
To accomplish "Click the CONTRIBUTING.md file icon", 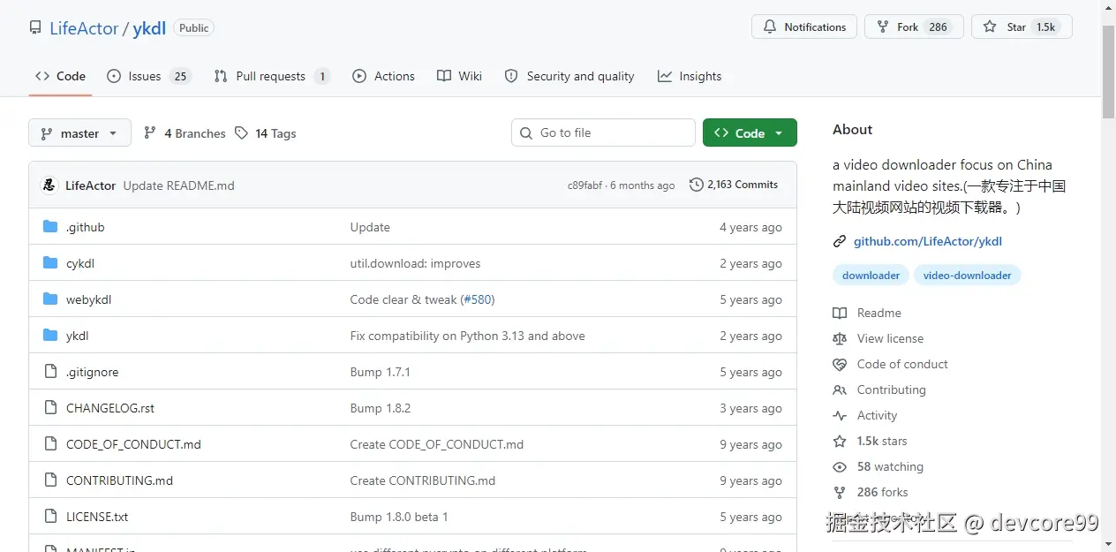I will click(50, 480).
